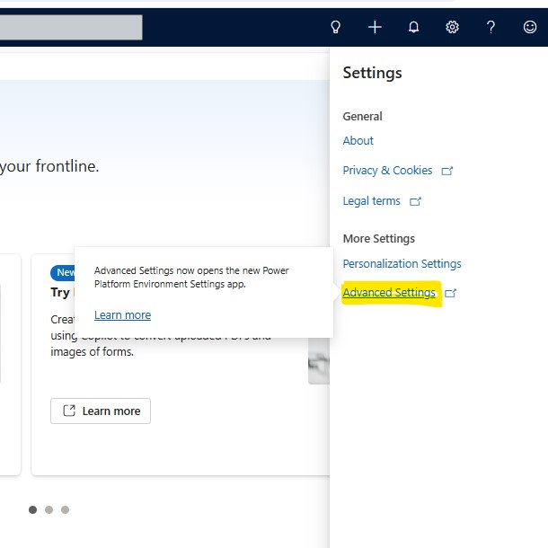The image size is (548, 548).
Task: Click the 'New' badge on the card
Action: (63, 272)
